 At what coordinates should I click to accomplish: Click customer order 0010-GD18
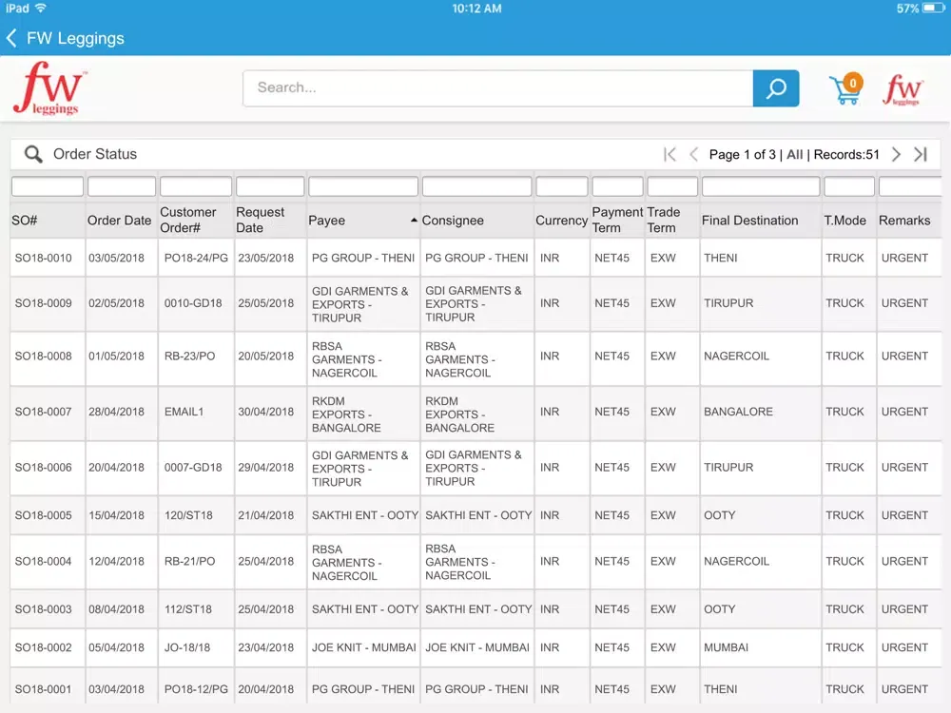(x=193, y=303)
